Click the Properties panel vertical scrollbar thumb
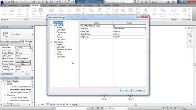The height and width of the screenshot is (110, 196). pyautogui.click(x=32, y=49)
